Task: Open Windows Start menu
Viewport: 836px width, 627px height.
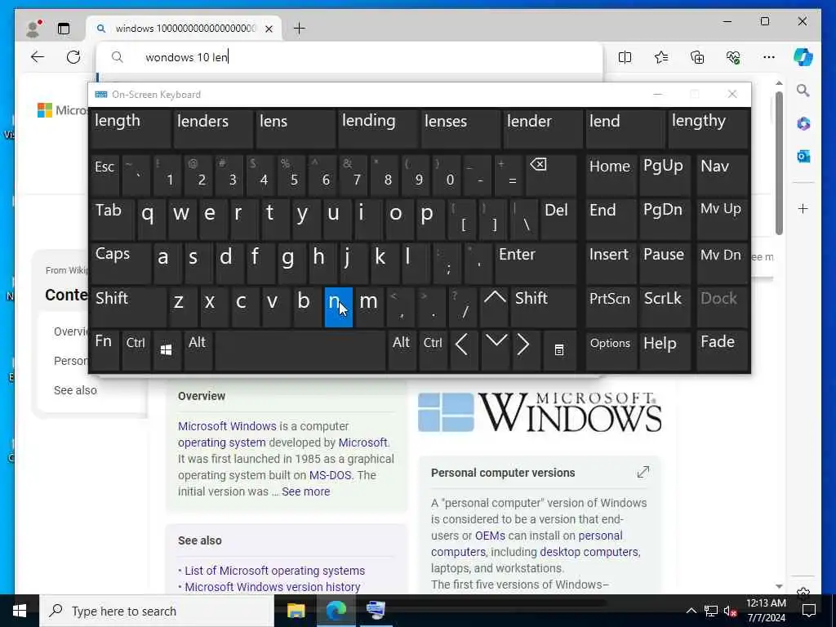Action: click(20, 611)
